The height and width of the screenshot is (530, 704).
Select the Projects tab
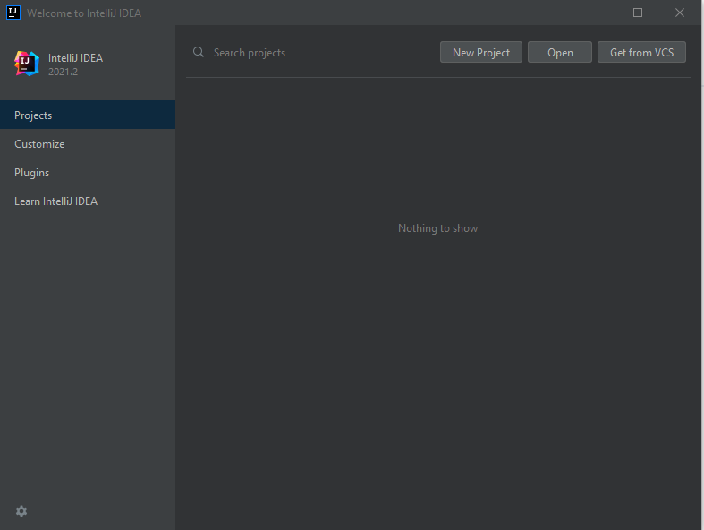point(88,115)
